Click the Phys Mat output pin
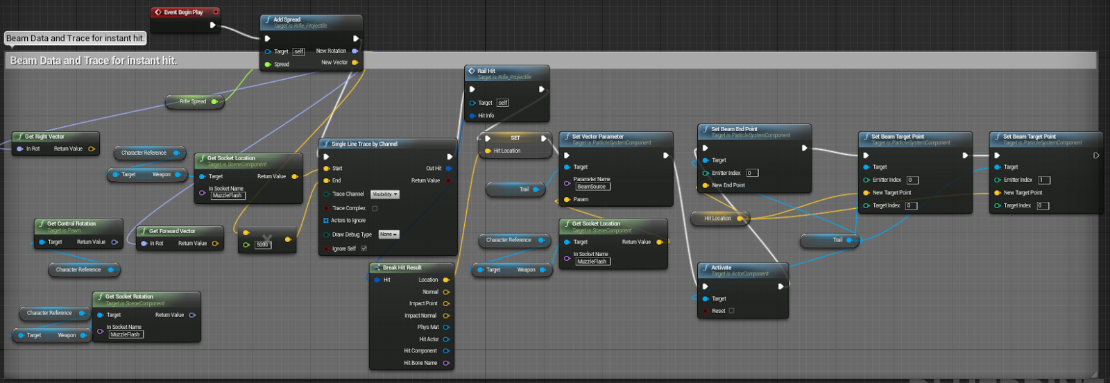Screen dimensions: 1110x383 [x=445, y=327]
